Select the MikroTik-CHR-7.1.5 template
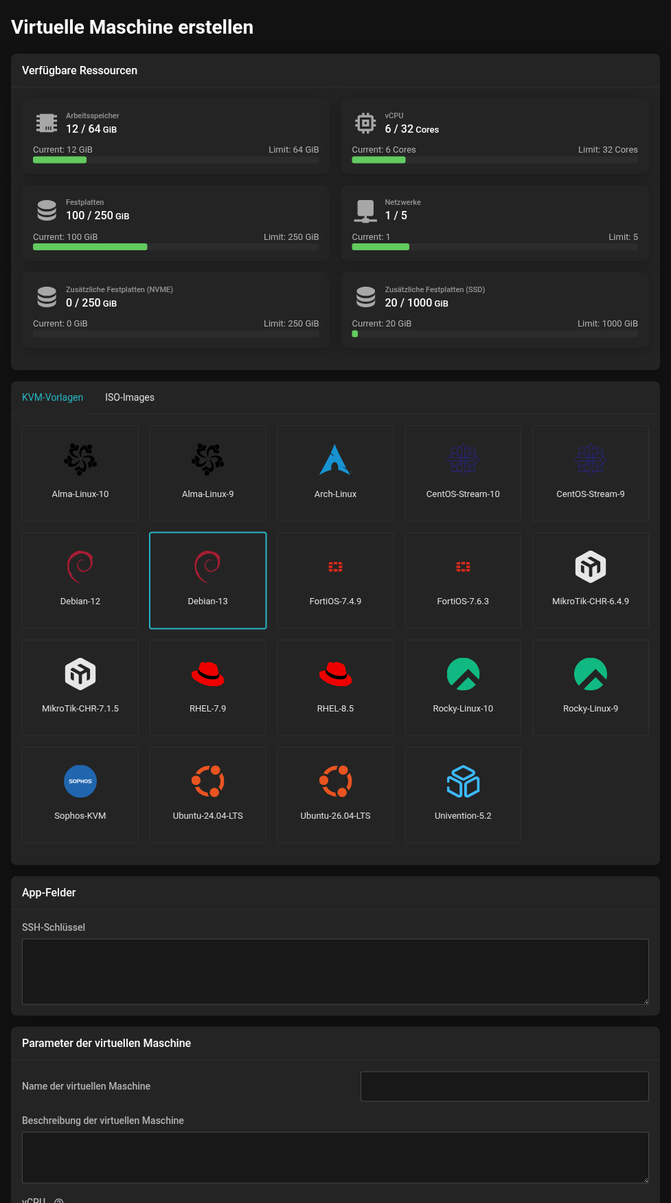 click(x=80, y=687)
